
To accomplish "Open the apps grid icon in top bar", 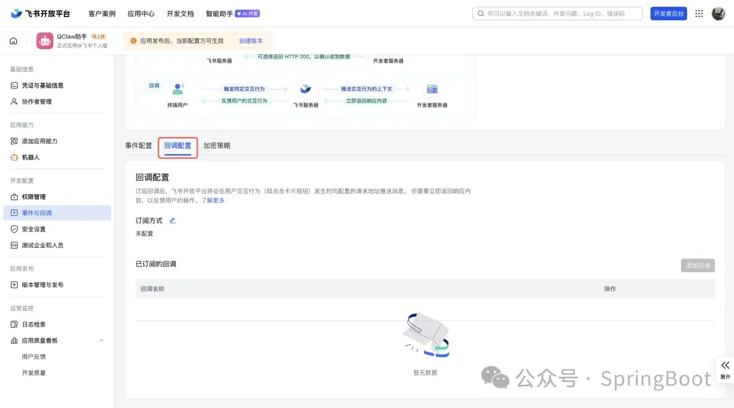I will (699, 14).
